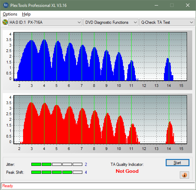The height and width of the screenshot is (190, 196).
Task: Open the Help menu
Action: click(x=26, y=14)
